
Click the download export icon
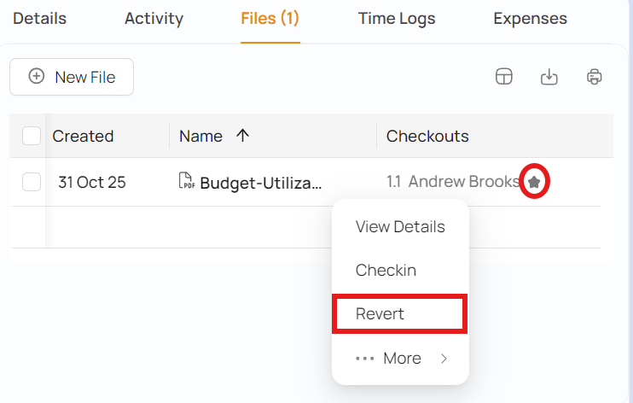[x=549, y=77]
